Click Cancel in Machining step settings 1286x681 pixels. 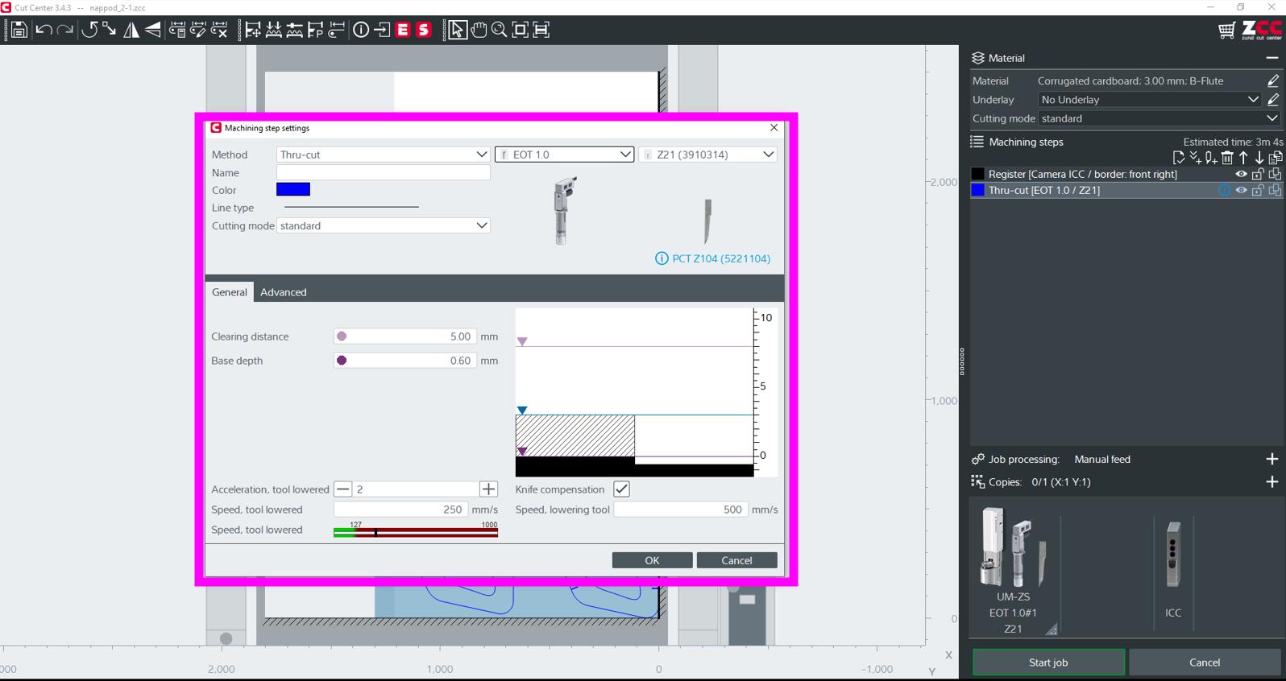736,560
